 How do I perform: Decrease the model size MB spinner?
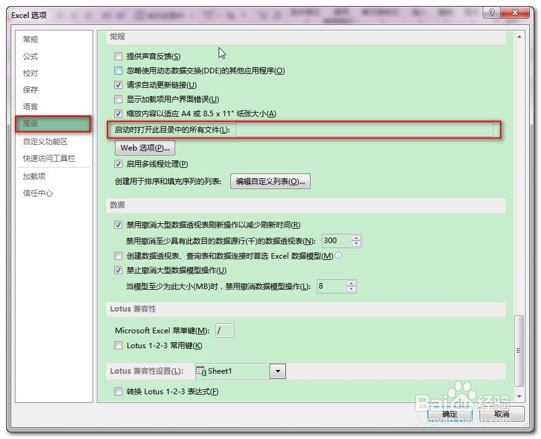click(x=351, y=289)
